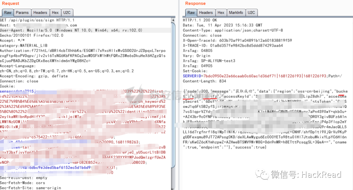Select the Response Raw tab
Image resolution: width=353 pixels, height=190 pixels.
point(191,13)
